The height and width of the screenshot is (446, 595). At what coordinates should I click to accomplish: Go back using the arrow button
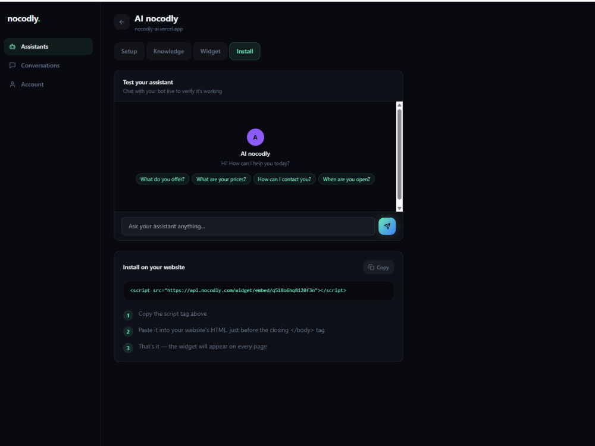(122, 22)
